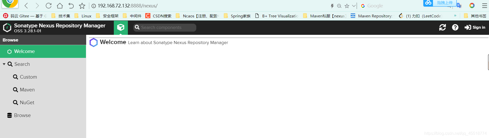This screenshot has width=489, height=138.
Task: Click the zoom-out magnifier icon in address bar
Action: [x=339, y=6]
